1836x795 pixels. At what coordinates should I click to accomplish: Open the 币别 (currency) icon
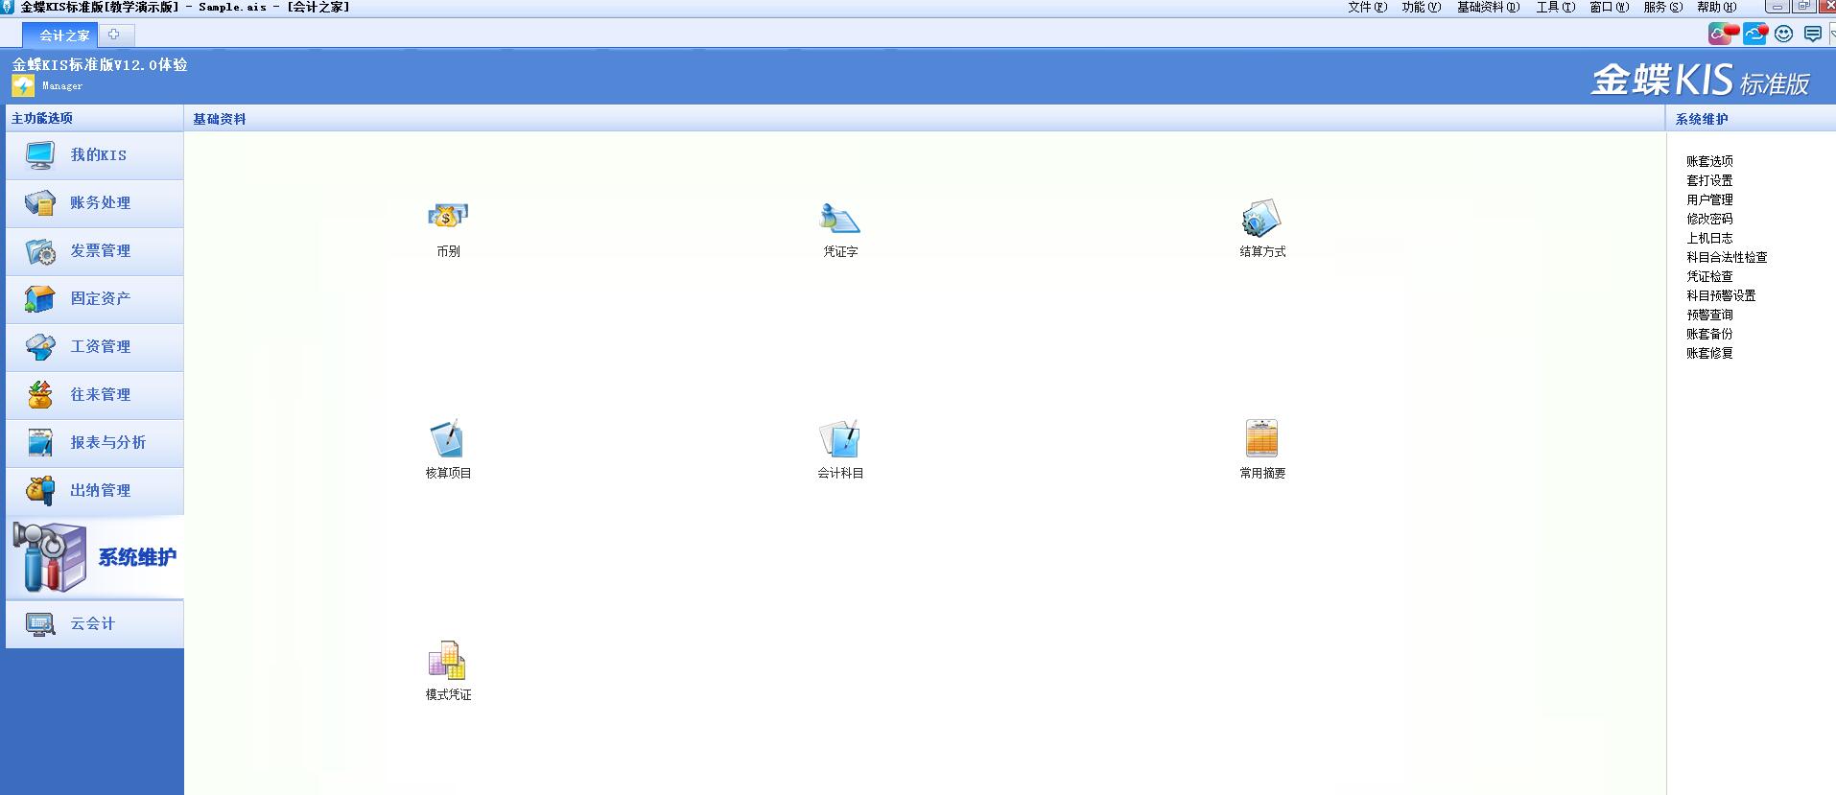(448, 217)
